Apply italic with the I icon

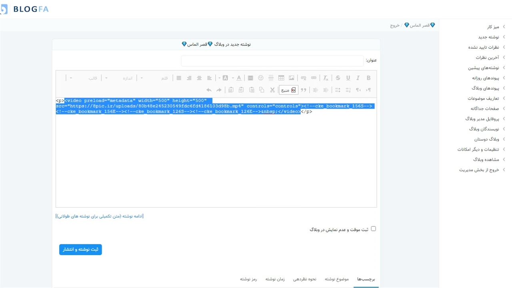point(358,78)
